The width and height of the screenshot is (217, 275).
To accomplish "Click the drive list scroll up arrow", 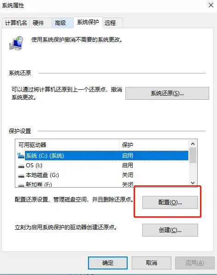I will click(x=193, y=144).
